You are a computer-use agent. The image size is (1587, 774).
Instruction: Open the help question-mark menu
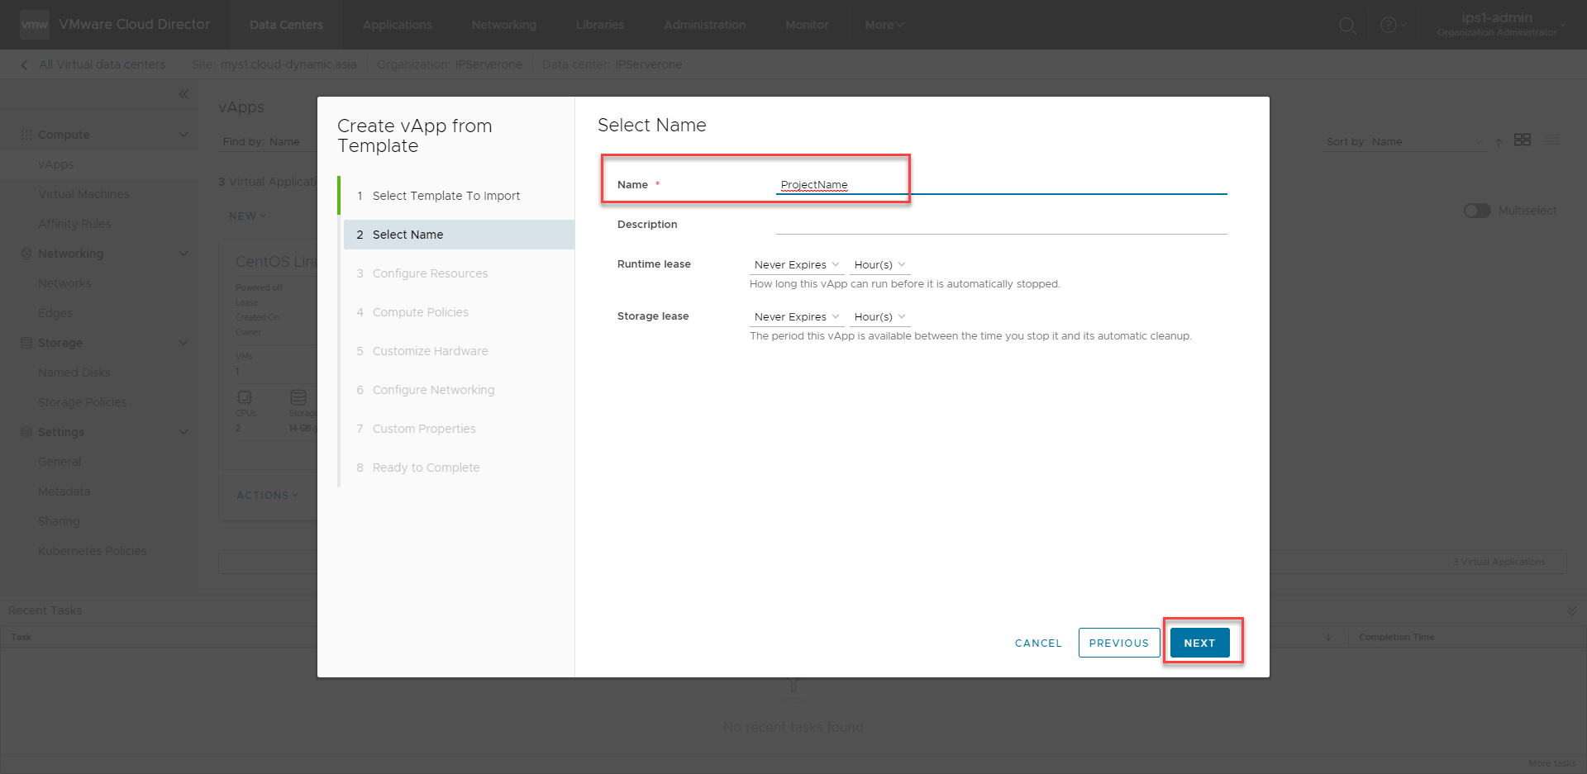point(1391,25)
